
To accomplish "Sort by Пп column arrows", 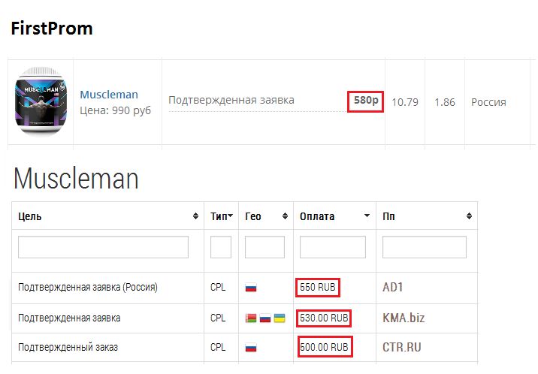I will (469, 216).
